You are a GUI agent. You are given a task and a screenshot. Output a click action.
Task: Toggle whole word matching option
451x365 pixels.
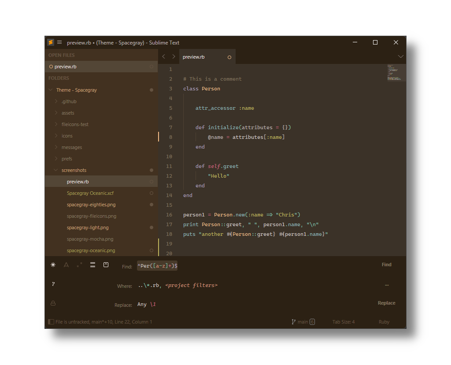point(80,265)
